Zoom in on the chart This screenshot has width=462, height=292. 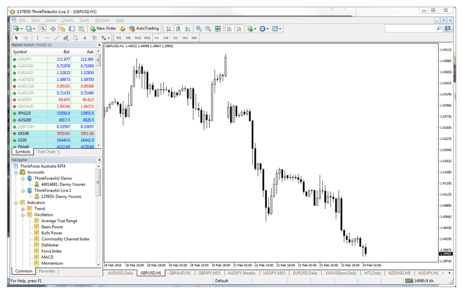pos(199,29)
